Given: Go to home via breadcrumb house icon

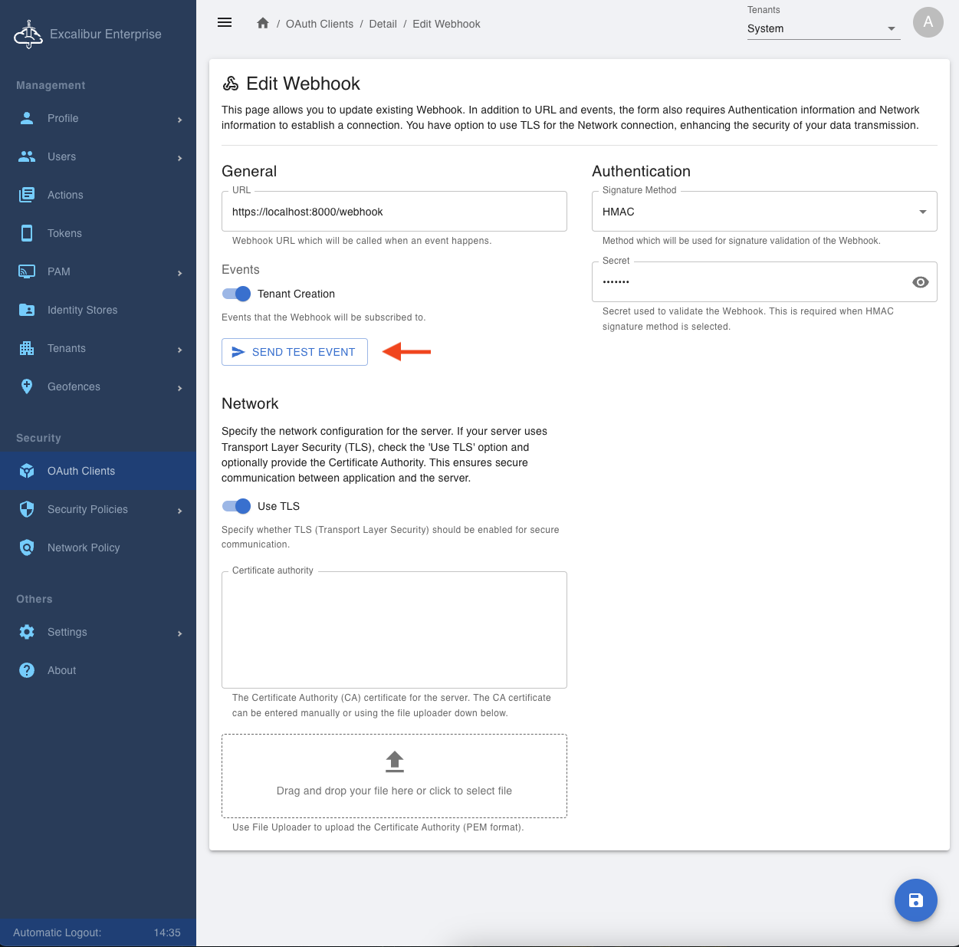Looking at the screenshot, I should click(x=263, y=24).
